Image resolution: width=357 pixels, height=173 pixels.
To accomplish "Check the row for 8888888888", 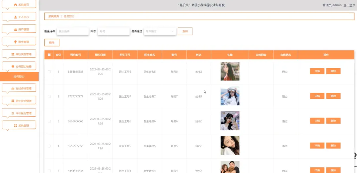I will (49, 72).
